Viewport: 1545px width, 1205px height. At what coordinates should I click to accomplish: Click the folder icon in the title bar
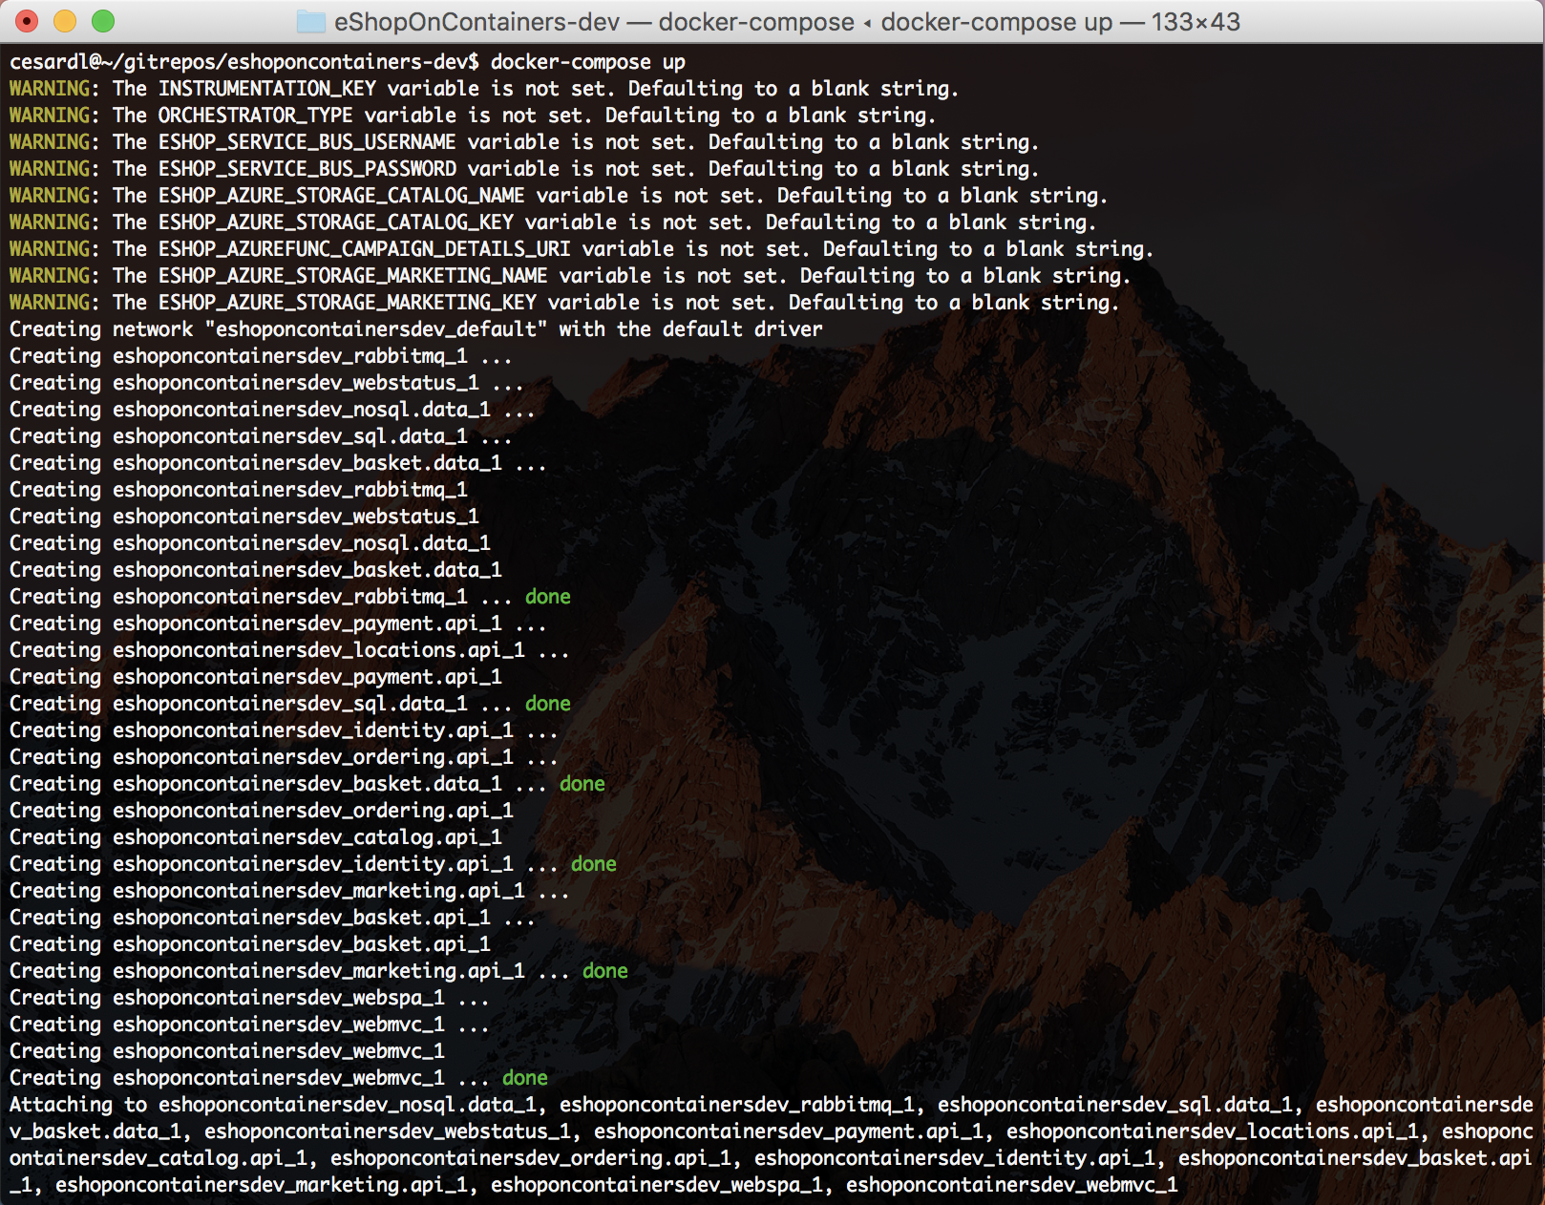click(x=311, y=22)
